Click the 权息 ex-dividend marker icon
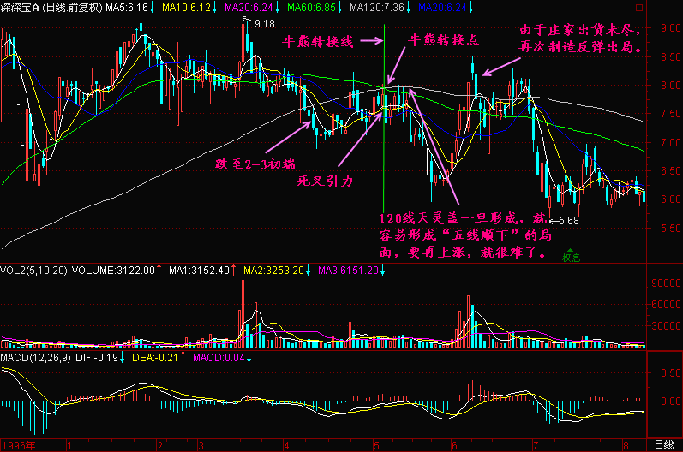The image size is (683, 452). point(571,255)
